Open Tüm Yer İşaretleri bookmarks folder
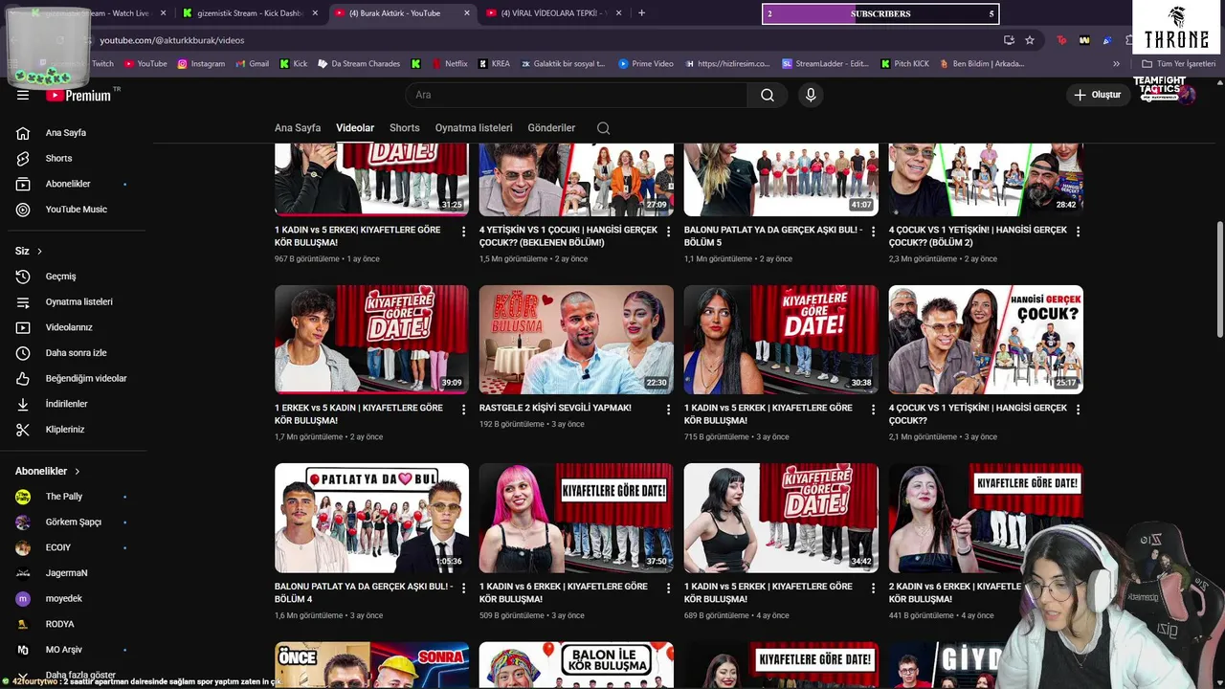 (1178, 64)
